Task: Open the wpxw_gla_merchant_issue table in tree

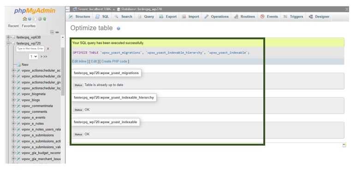Action: click(x=41, y=159)
